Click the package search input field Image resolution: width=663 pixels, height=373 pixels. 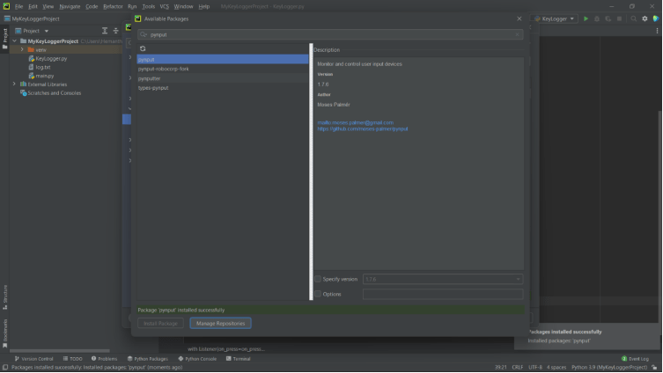330,34
